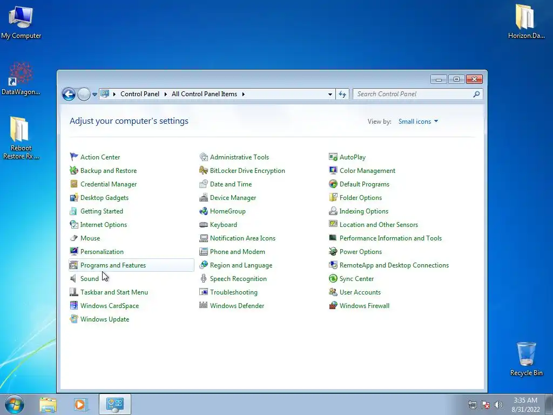The height and width of the screenshot is (415, 553).
Task: Click the Mouse icon
Action: (73, 238)
